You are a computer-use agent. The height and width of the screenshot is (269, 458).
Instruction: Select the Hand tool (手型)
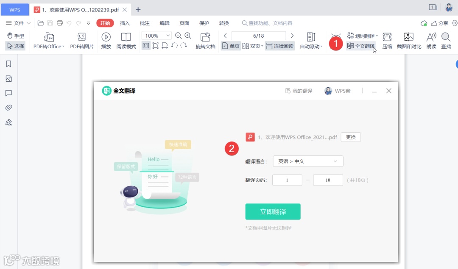click(15, 36)
